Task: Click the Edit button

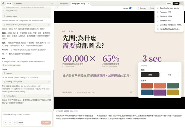Action: pos(152,8)
